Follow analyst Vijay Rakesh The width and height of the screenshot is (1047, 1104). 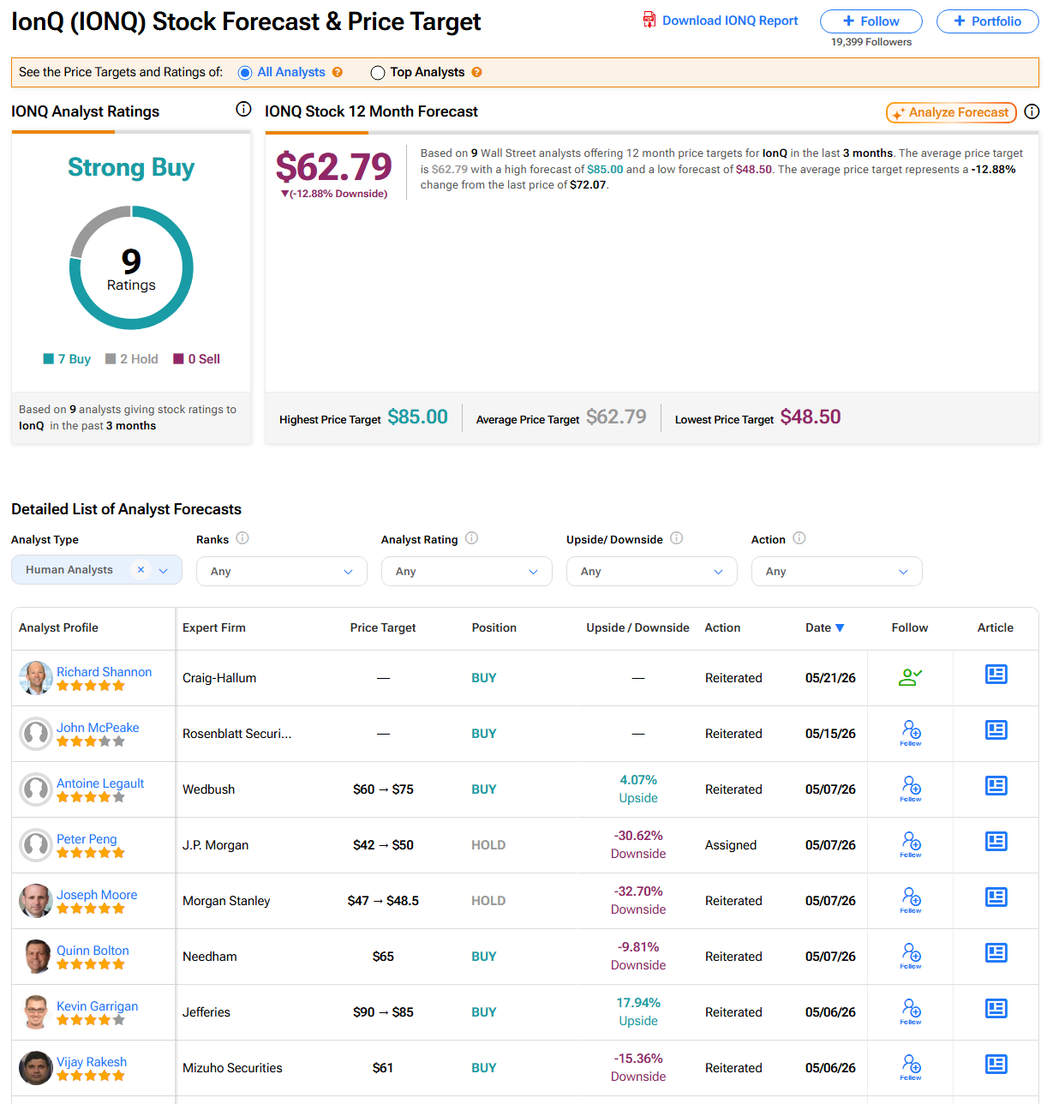click(x=911, y=1067)
